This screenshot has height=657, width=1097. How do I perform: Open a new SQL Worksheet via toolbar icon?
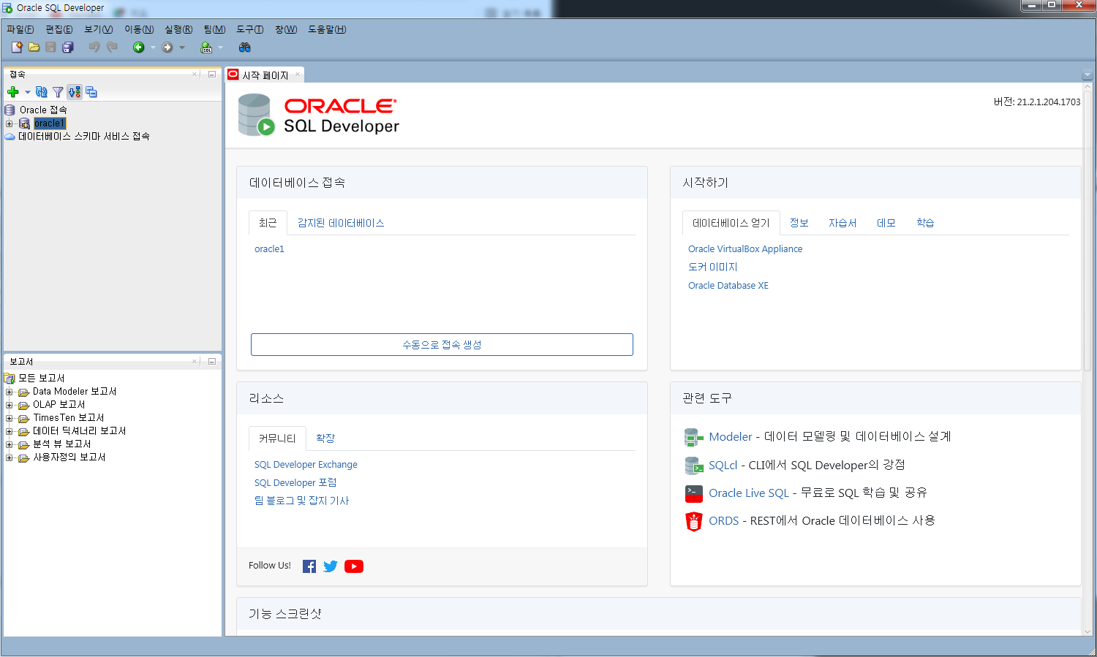click(x=206, y=48)
